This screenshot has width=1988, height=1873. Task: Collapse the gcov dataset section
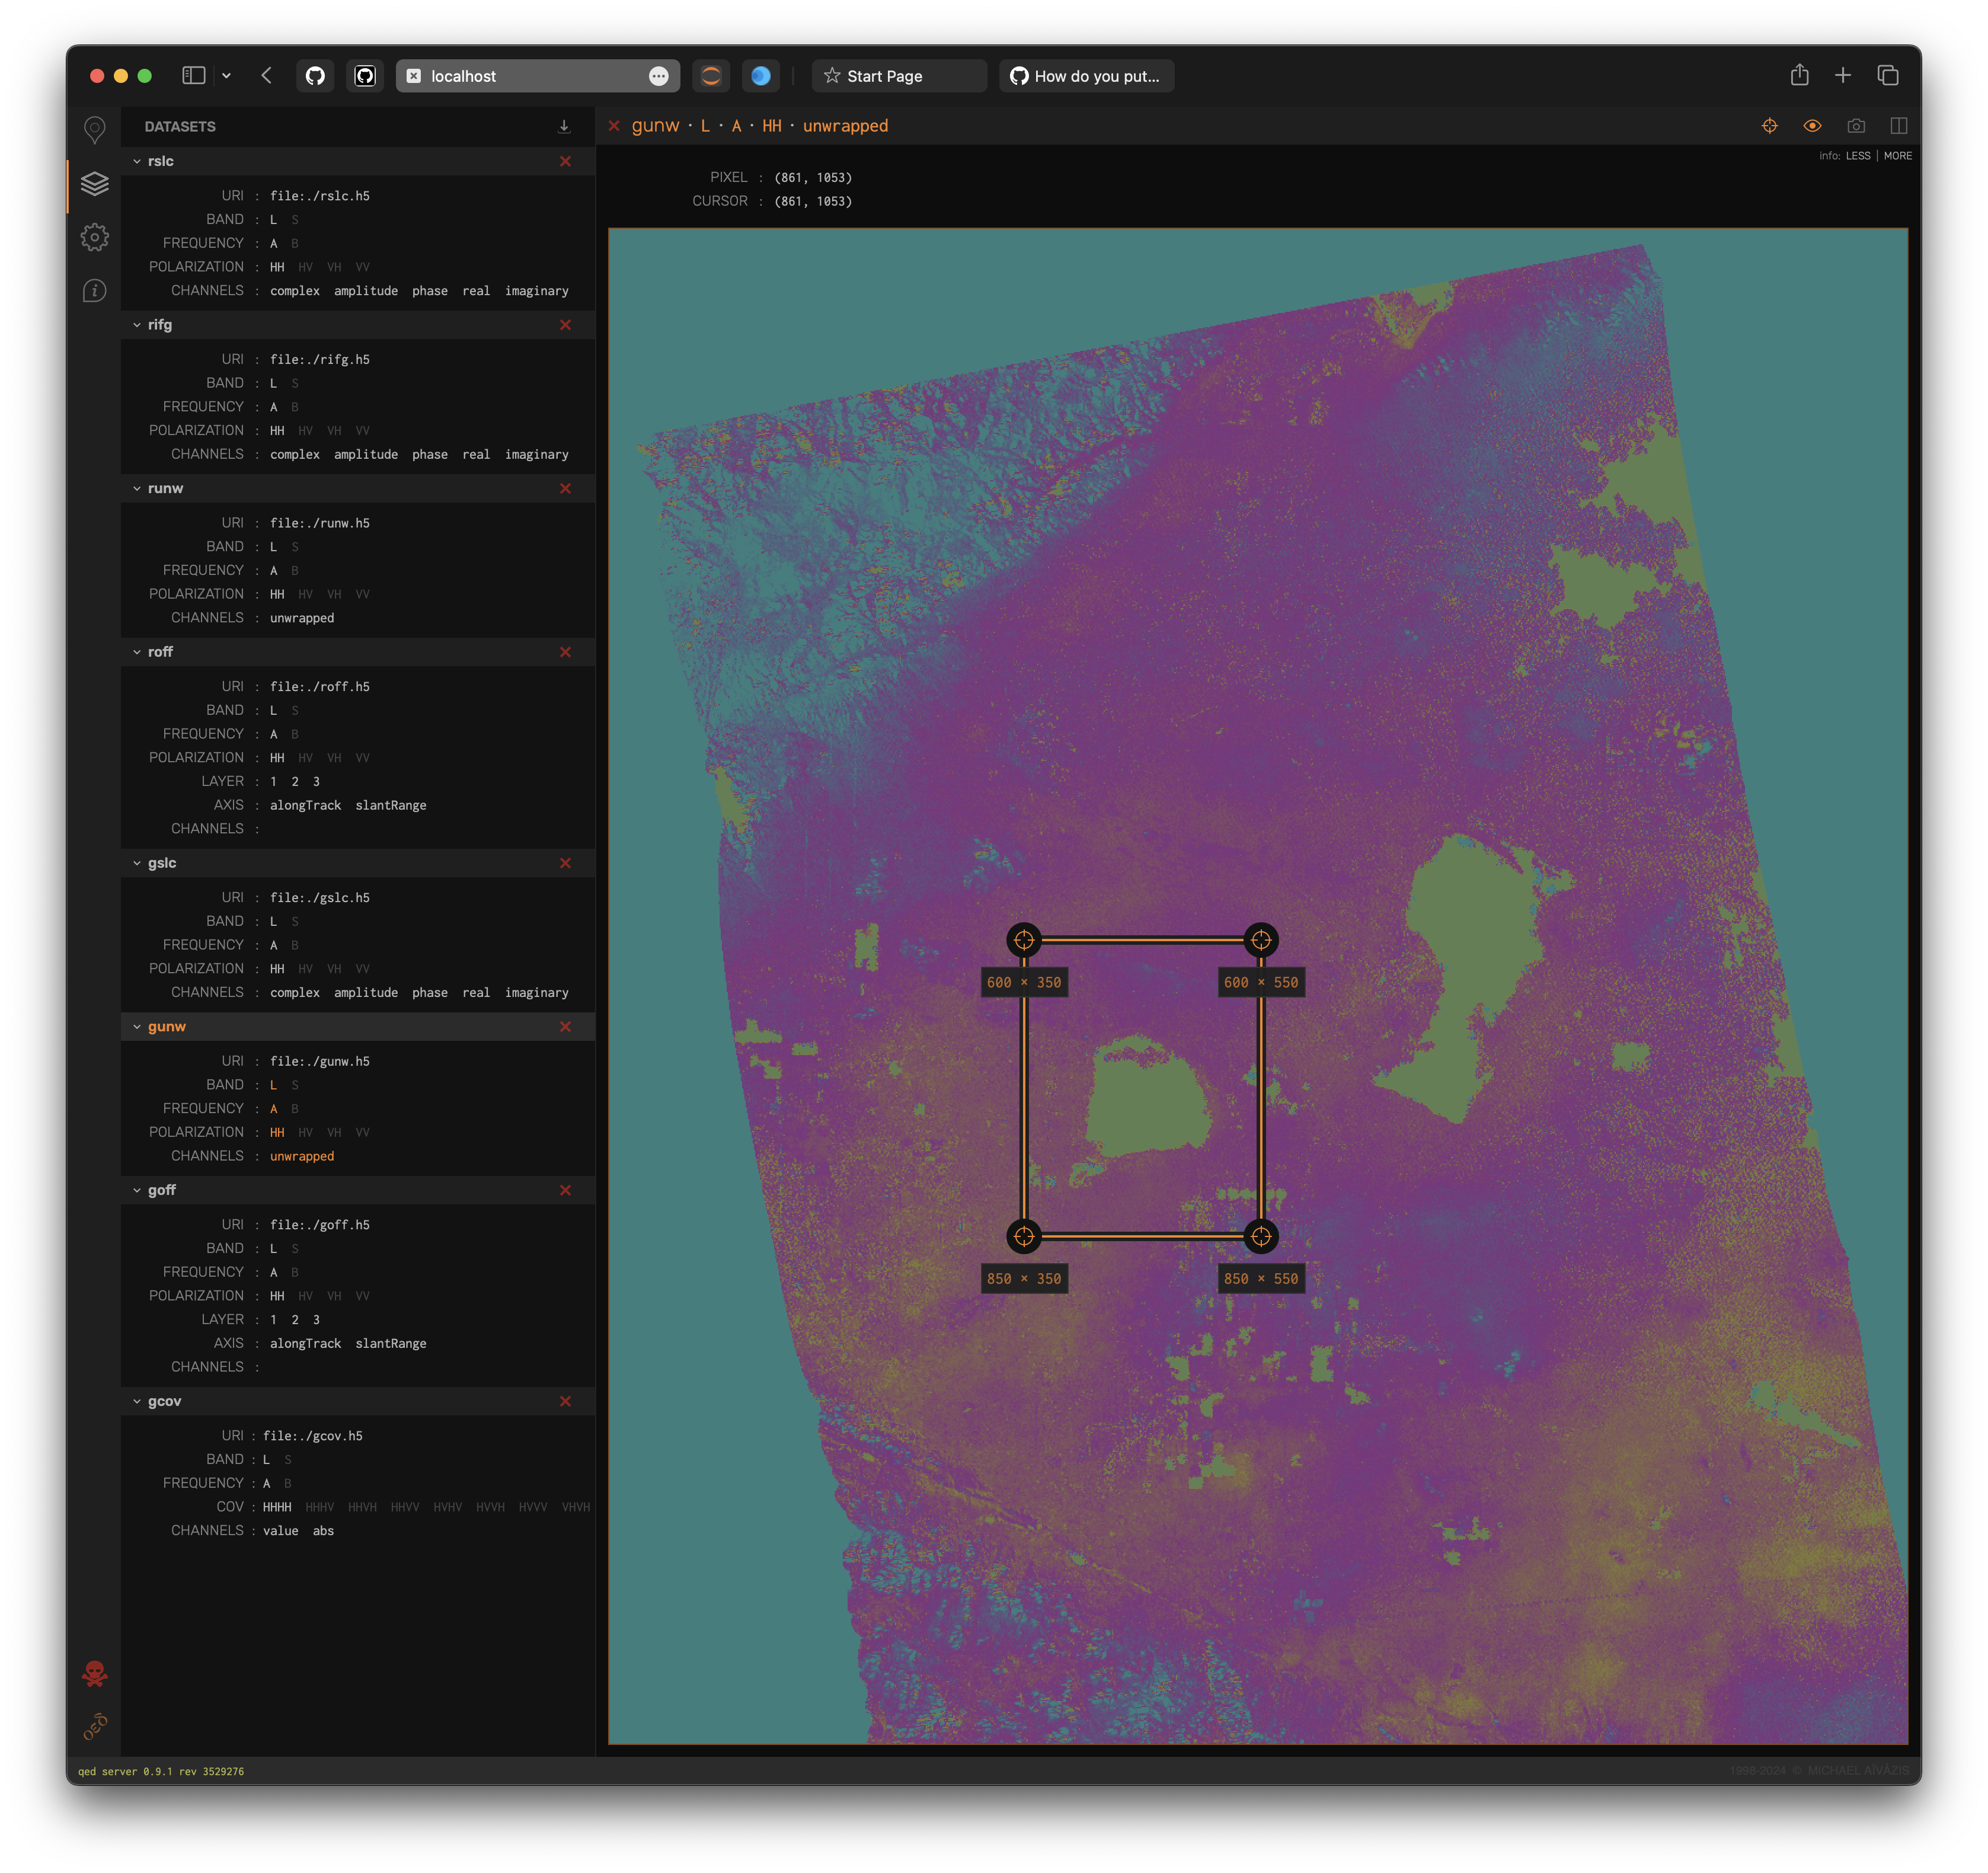(137, 1401)
